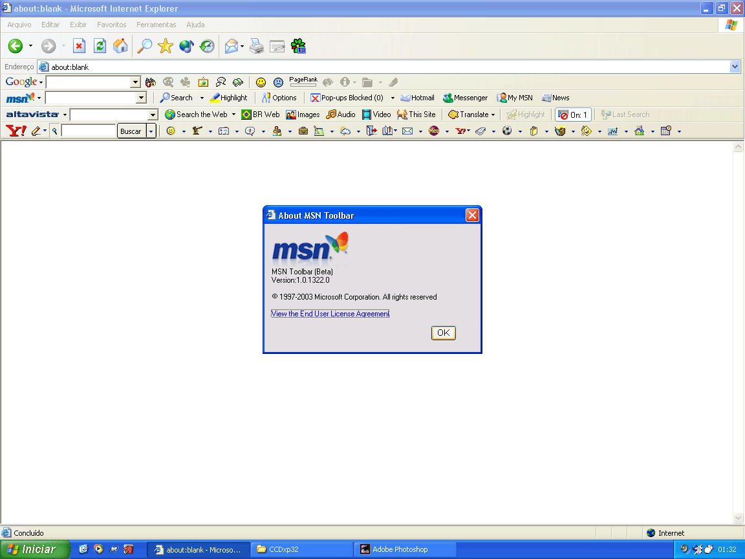745x559 pixels.
Task: Open the MSN Search button dropdown arrow
Action: click(202, 98)
